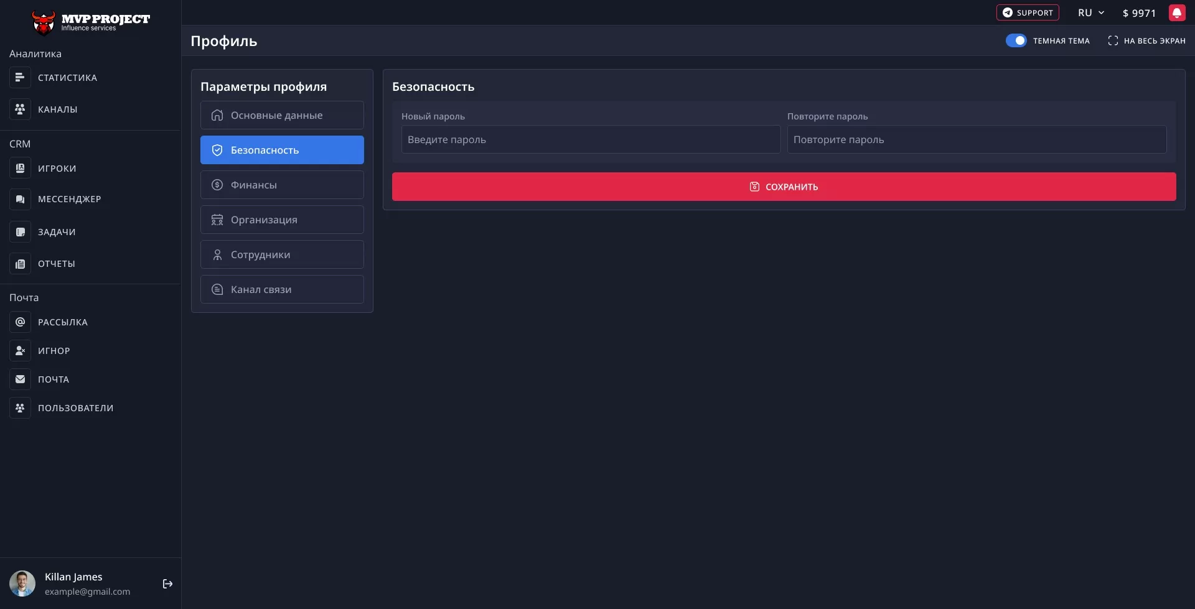Viewport: 1195px width, 609px height.
Task: Open the Каналы section via its people icon
Action: (20, 109)
